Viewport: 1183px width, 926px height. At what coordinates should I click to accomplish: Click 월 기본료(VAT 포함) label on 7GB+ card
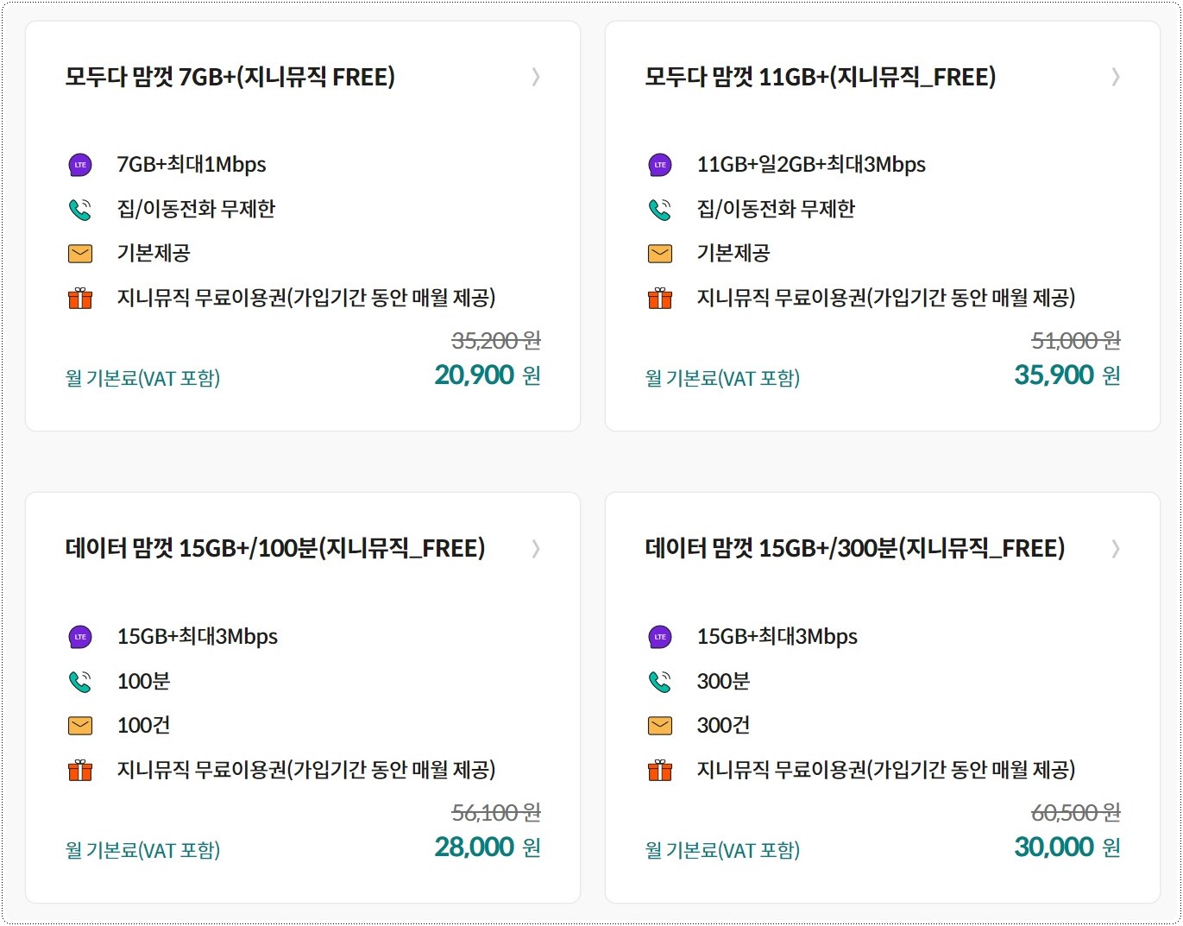coord(145,377)
